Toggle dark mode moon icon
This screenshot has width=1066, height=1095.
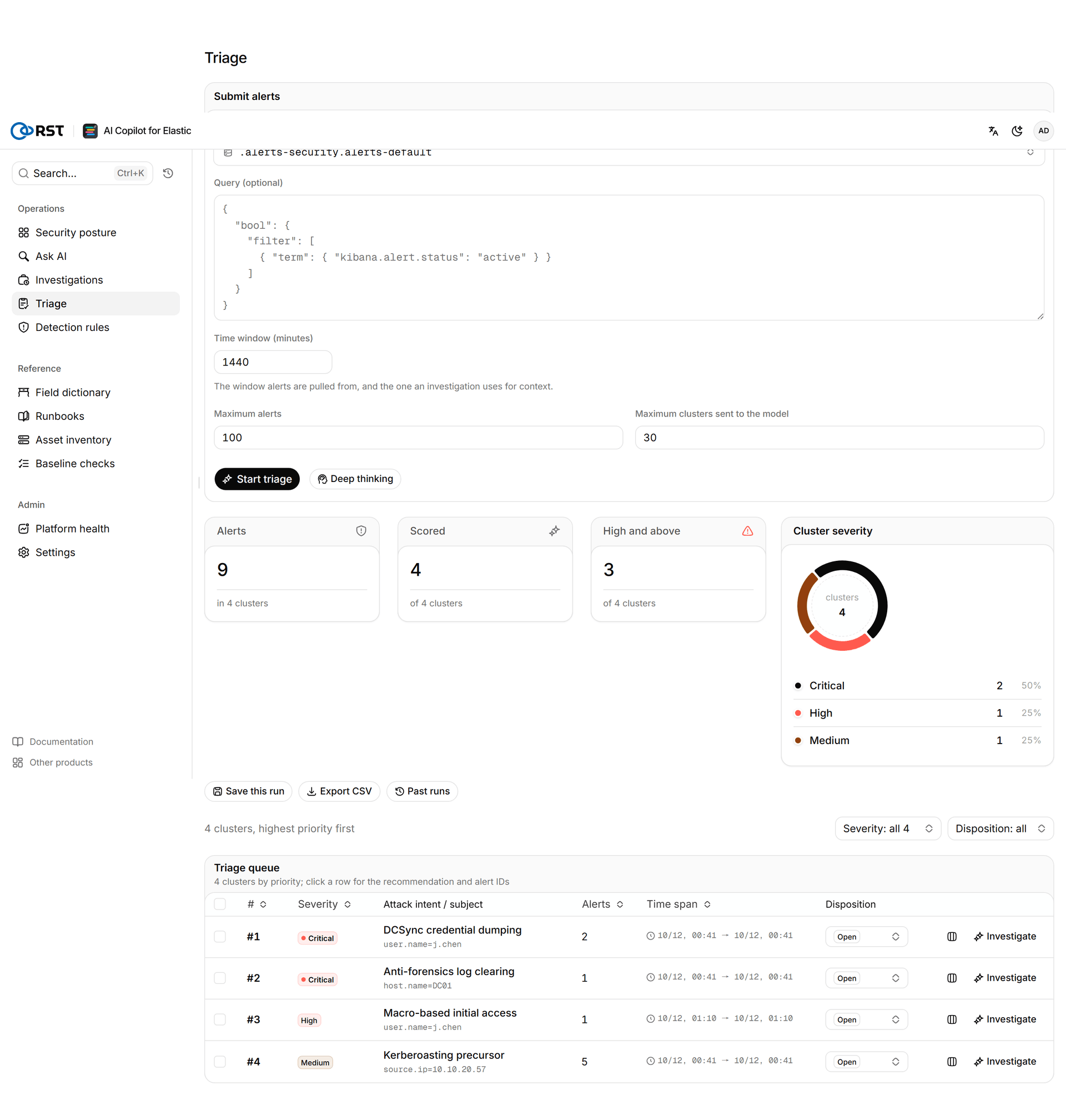click(x=1017, y=131)
